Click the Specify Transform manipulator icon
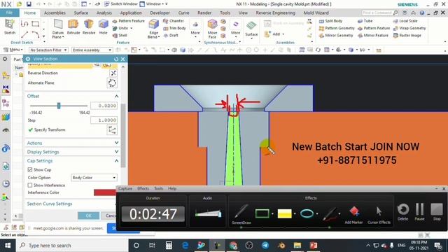This screenshot has height=252, width=448. pos(112,130)
